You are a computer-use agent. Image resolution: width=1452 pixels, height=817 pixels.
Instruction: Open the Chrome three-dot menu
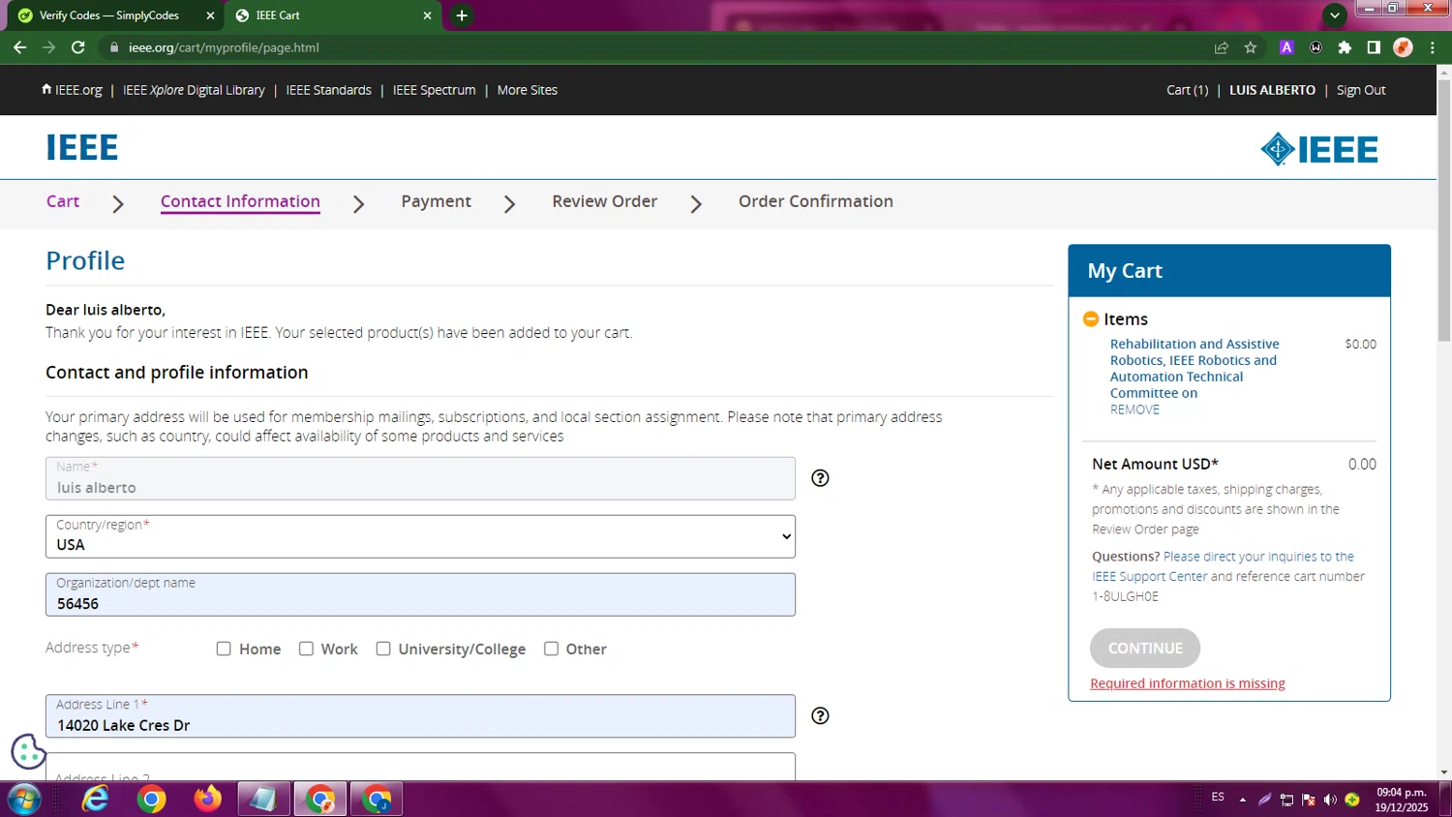(1433, 47)
